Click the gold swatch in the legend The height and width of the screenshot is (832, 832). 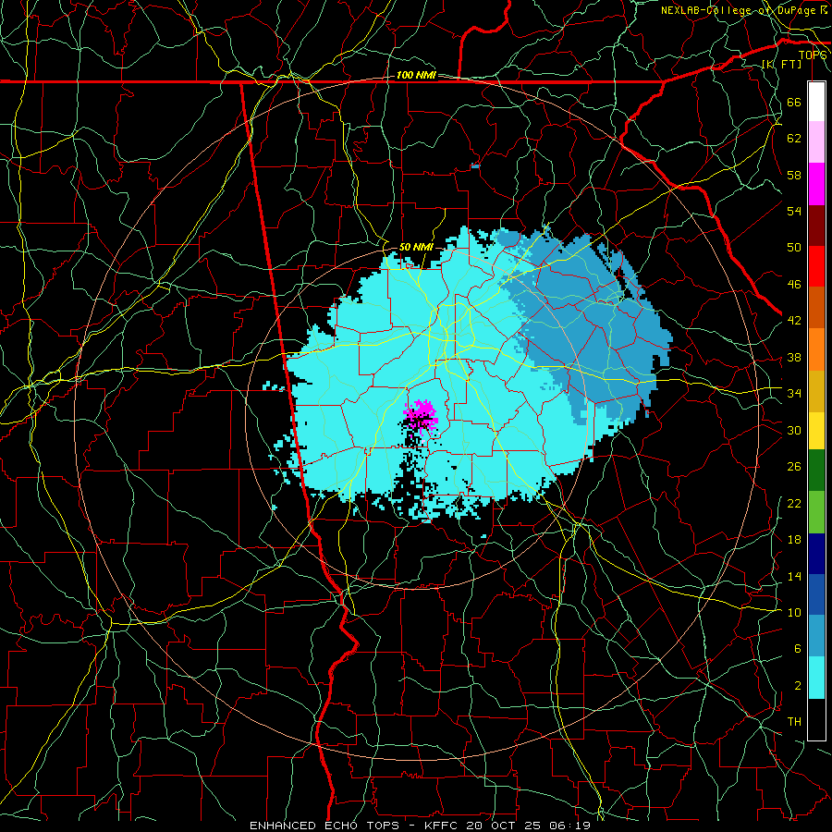click(816, 391)
